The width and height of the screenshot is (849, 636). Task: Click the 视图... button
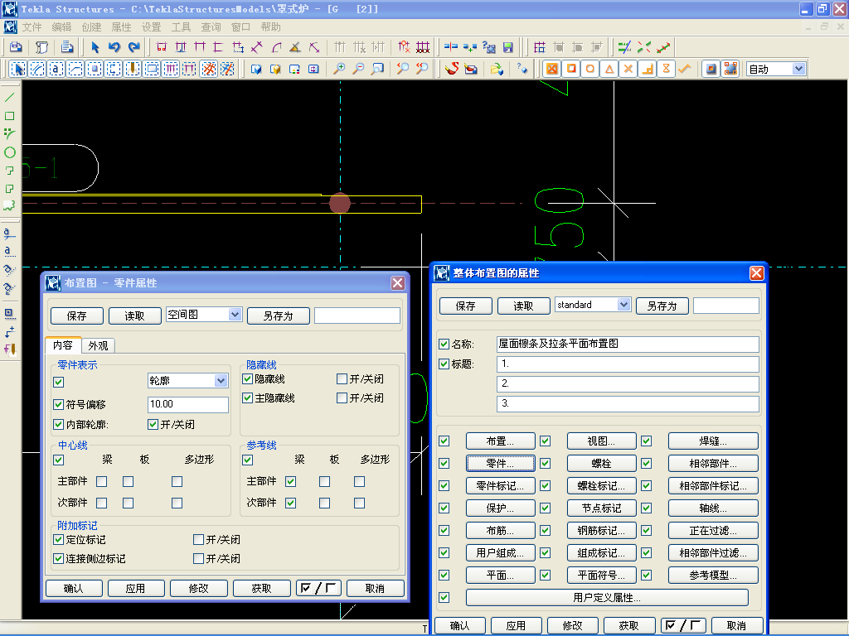[602, 441]
